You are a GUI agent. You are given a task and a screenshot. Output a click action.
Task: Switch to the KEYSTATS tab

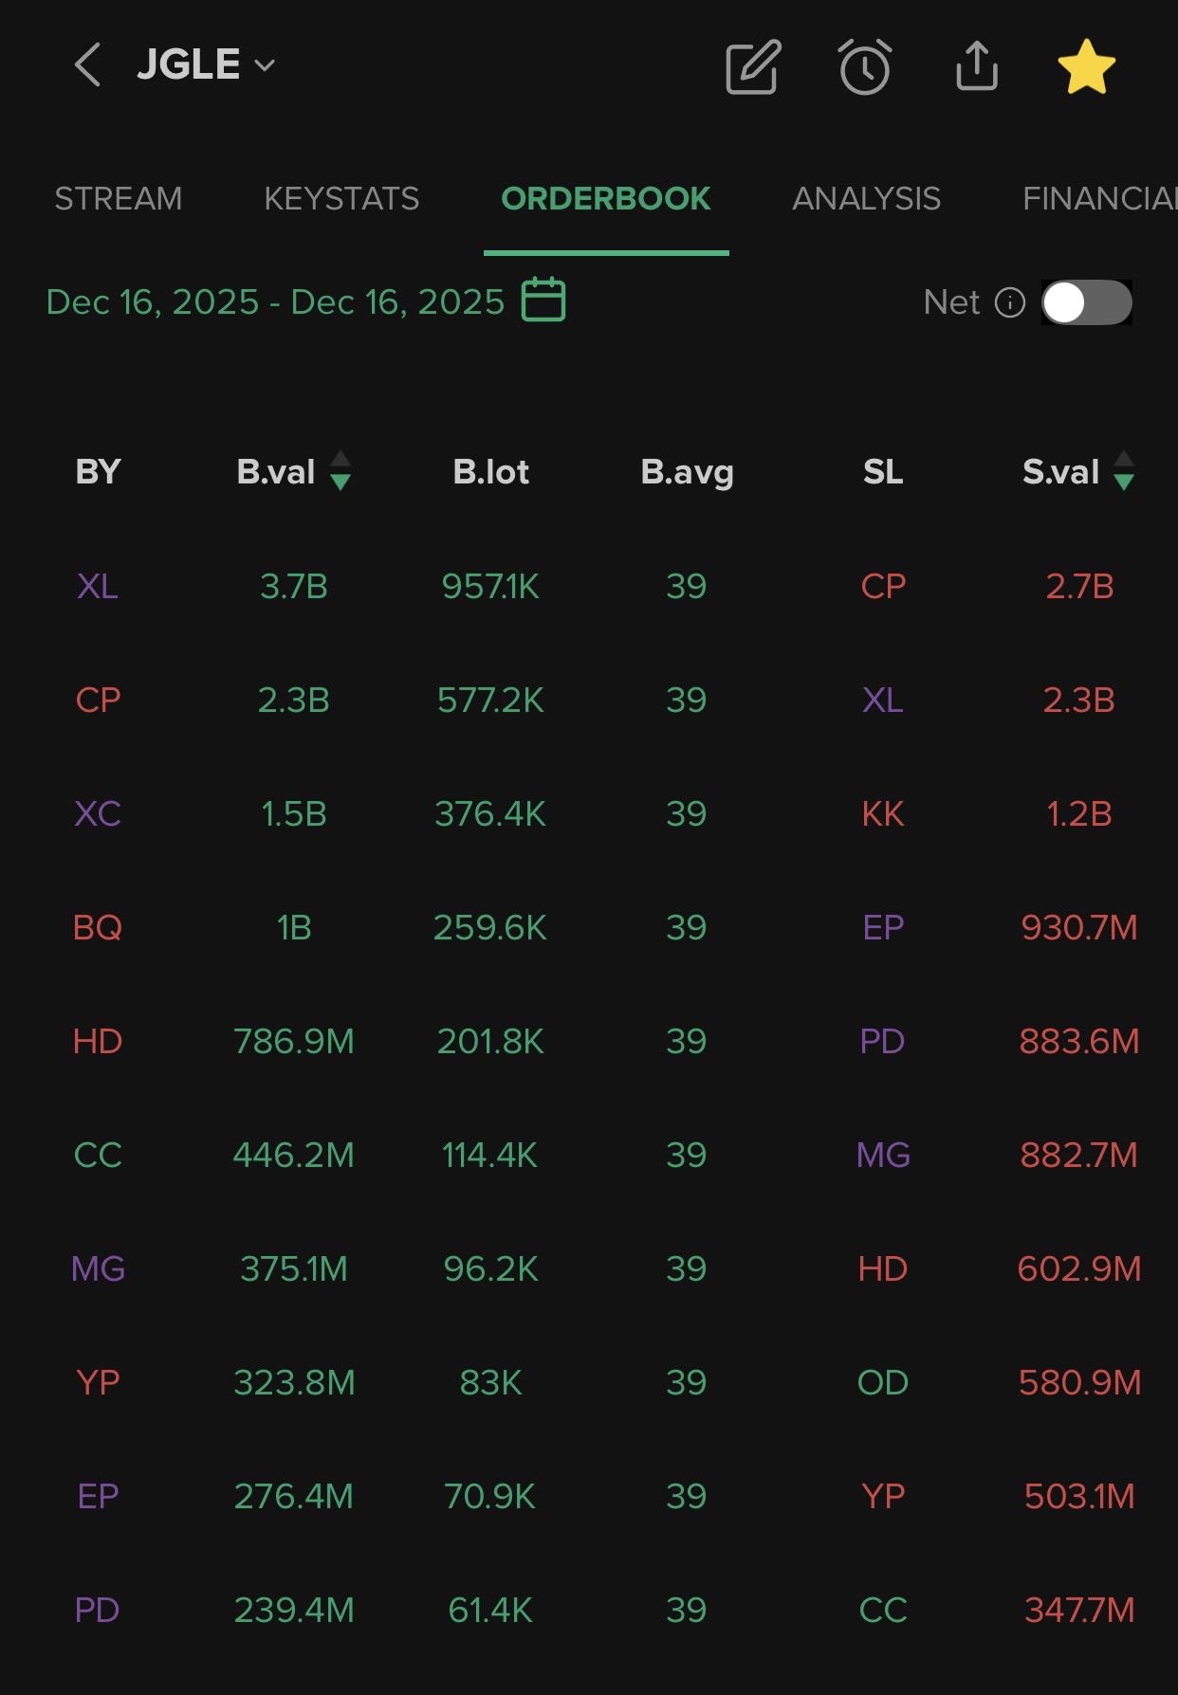point(341,198)
